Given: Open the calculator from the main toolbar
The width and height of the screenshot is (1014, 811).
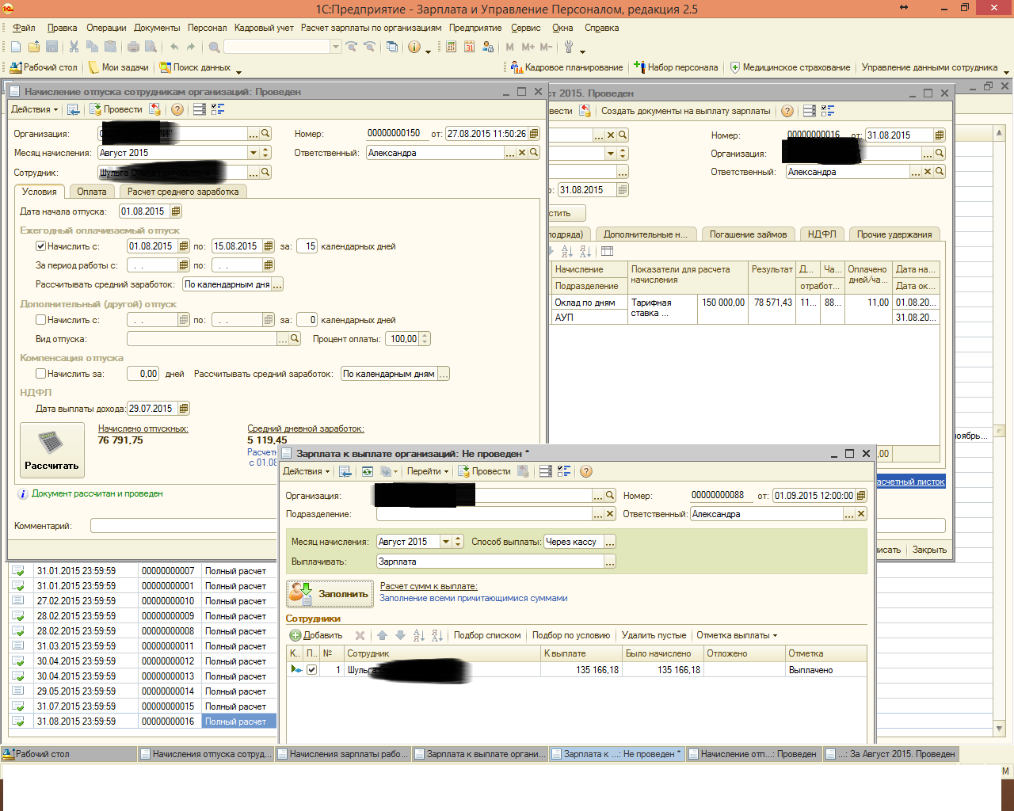Looking at the screenshot, I should pyautogui.click(x=451, y=48).
